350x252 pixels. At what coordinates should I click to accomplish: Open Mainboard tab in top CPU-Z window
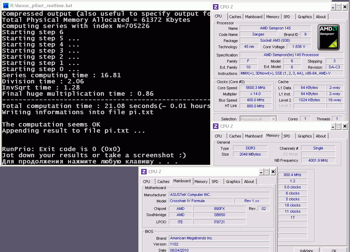click(x=254, y=17)
